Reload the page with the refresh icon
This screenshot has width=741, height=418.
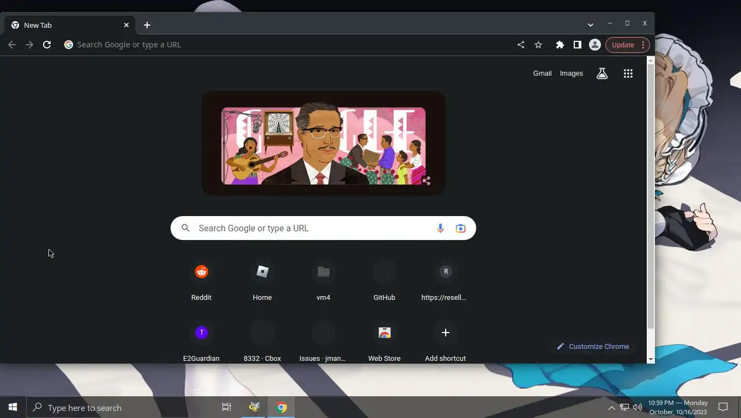click(47, 45)
